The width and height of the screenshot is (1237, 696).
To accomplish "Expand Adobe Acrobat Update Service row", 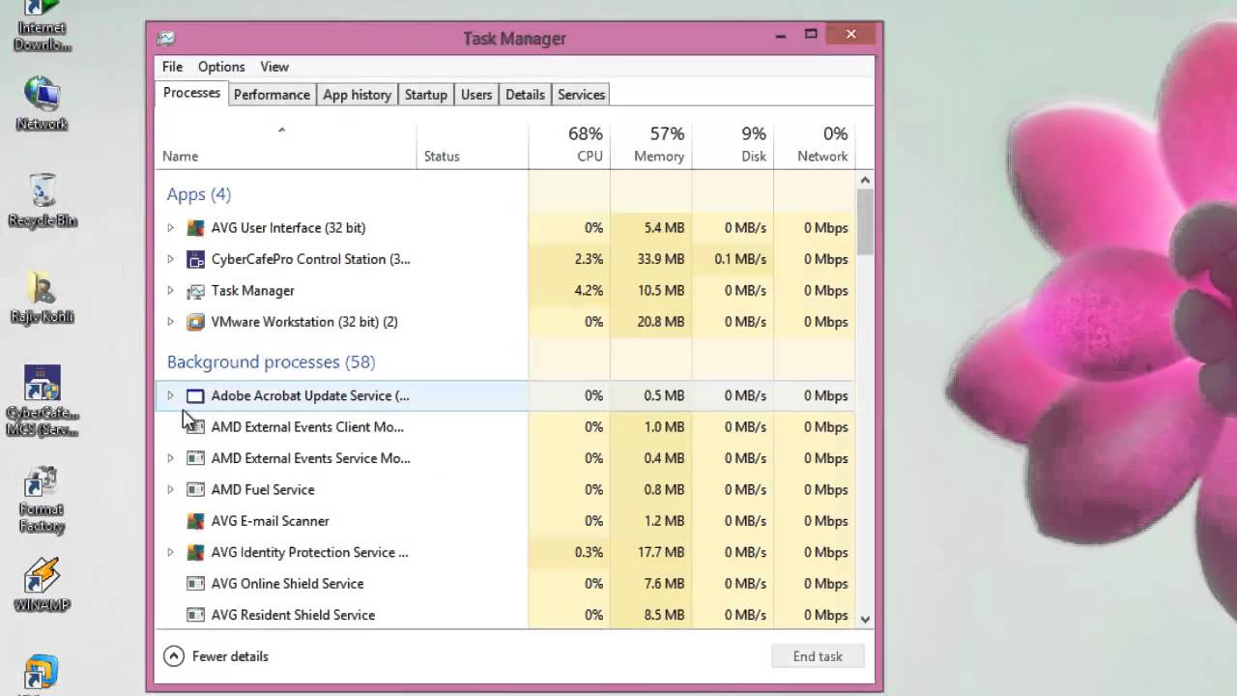I will (170, 395).
